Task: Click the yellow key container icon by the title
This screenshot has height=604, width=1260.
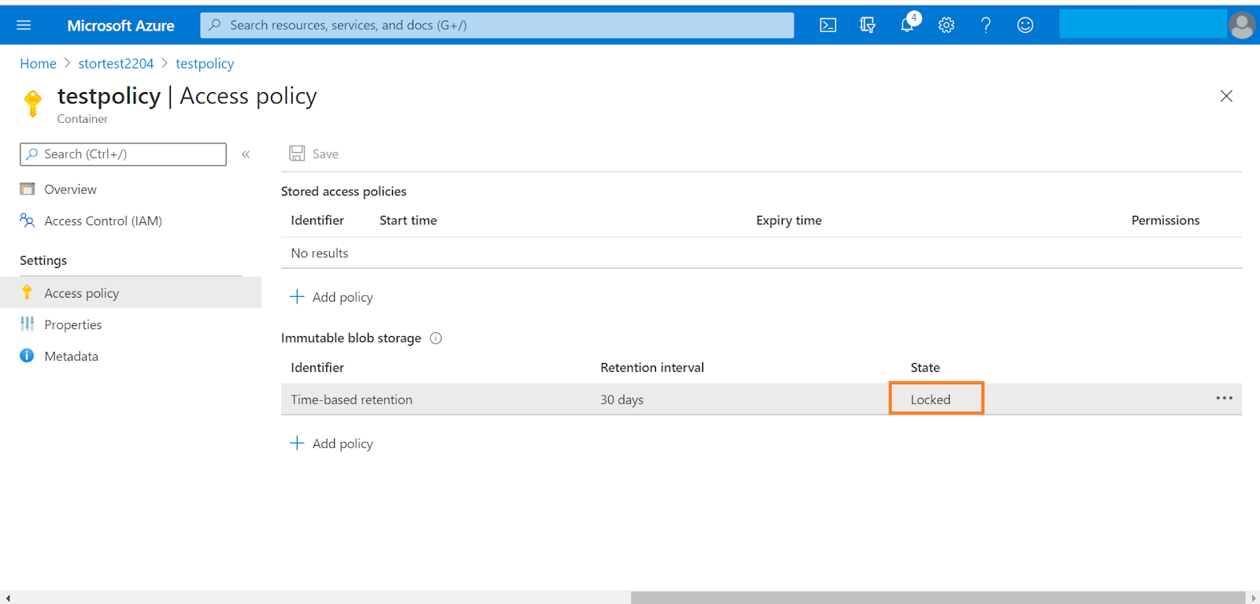Action: tap(33, 104)
